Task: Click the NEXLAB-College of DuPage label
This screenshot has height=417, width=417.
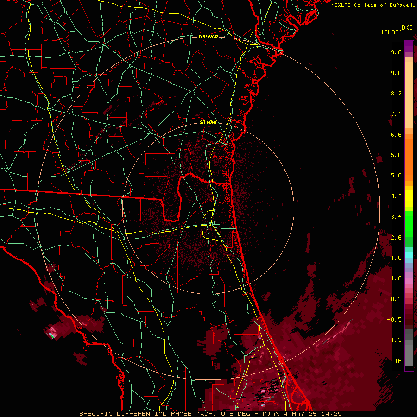Action: pyautogui.click(x=371, y=5)
